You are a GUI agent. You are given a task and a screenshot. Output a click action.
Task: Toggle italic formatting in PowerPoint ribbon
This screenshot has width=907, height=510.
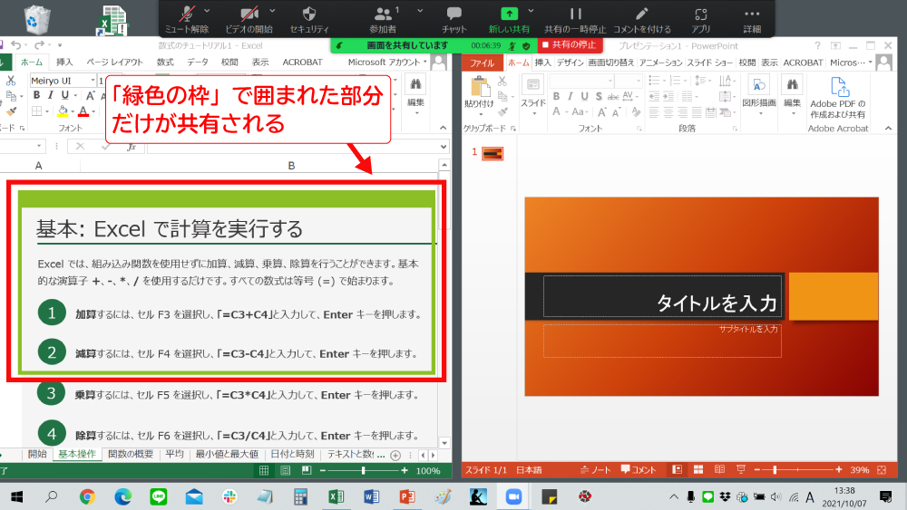tap(571, 97)
